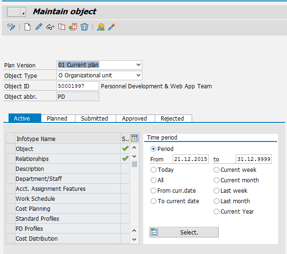Click the Copy infotype toolbar icon
Viewport: 287px width, 254px height.
[x=61, y=27]
